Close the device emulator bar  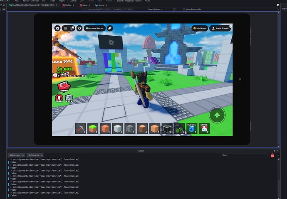[278, 9]
